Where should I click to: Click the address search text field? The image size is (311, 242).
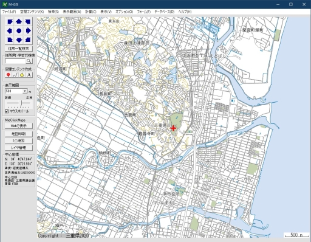point(15,61)
